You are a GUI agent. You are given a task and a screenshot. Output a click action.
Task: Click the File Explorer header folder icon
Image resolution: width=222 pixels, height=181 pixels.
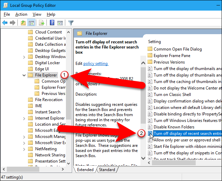[80, 33]
